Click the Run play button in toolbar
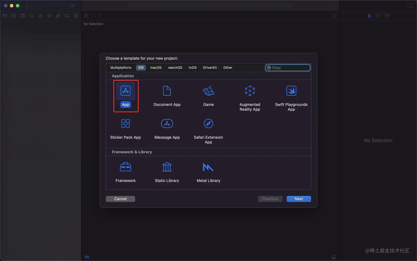 pyautogui.click(x=73, y=6)
